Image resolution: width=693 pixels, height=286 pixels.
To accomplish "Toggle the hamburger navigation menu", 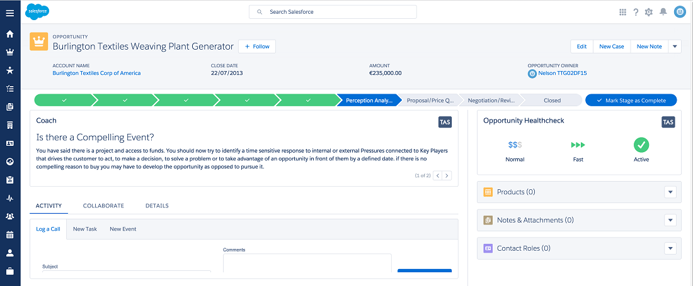I will (x=9, y=13).
